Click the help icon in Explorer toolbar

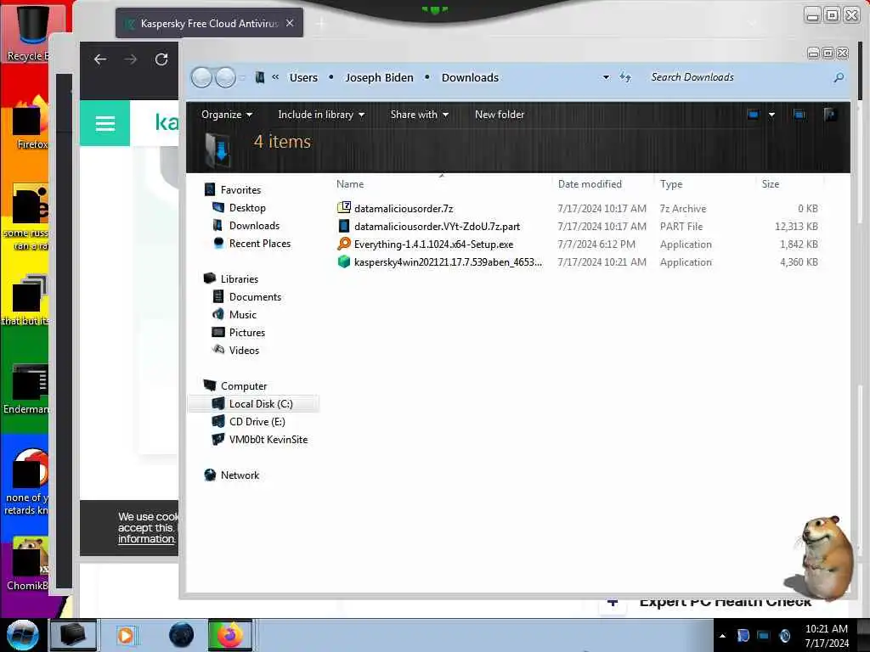(830, 115)
